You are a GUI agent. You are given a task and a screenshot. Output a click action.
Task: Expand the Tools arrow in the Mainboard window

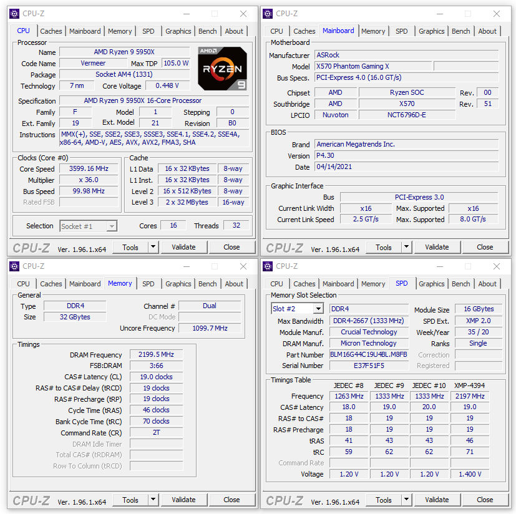pyautogui.click(x=407, y=247)
